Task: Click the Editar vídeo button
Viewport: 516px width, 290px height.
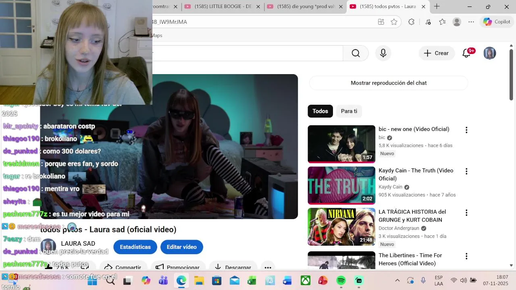Action: (x=182, y=247)
